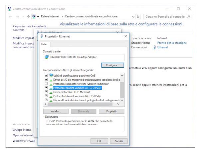Click LLDP driver protocol icon

[x=51, y=92]
